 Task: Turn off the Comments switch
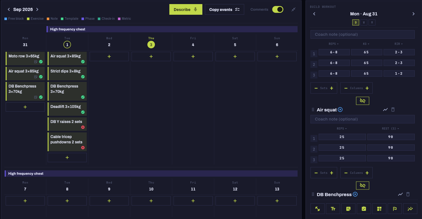tap(278, 9)
